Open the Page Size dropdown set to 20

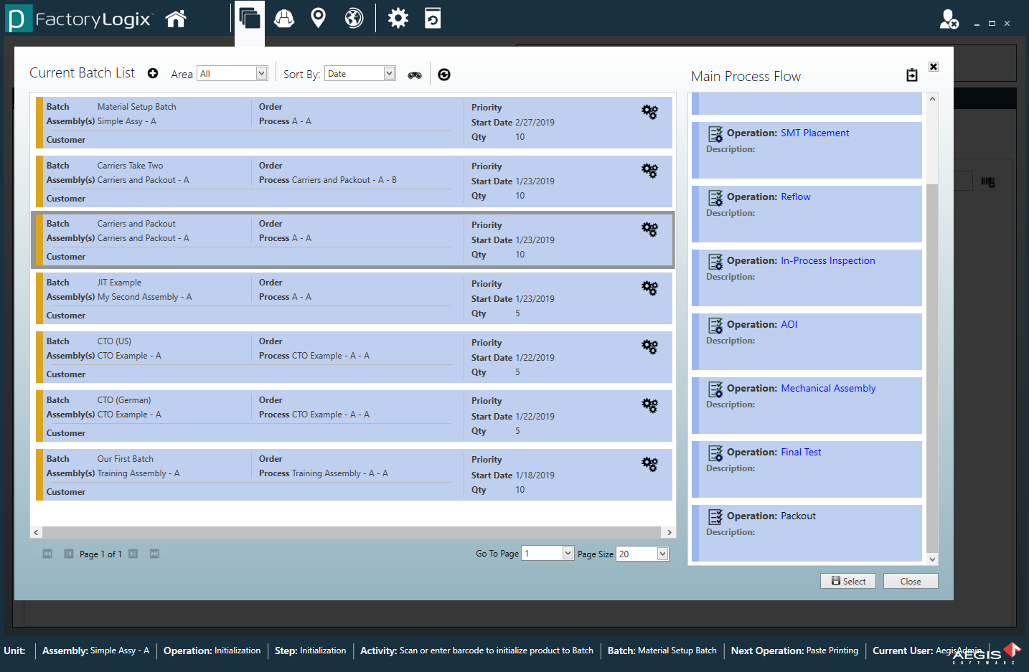pyautogui.click(x=642, y=553)
